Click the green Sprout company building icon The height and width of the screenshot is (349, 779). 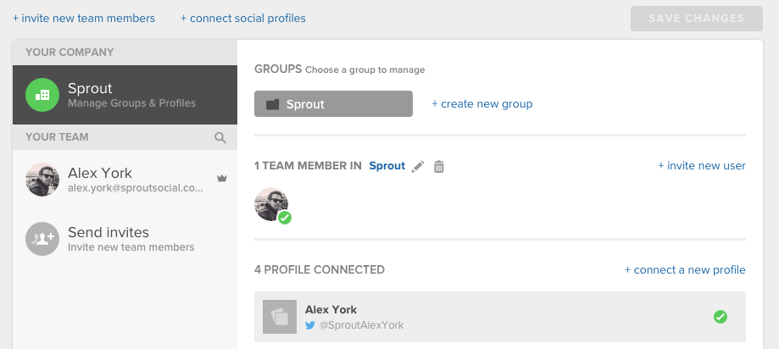(x=42, y=95)
